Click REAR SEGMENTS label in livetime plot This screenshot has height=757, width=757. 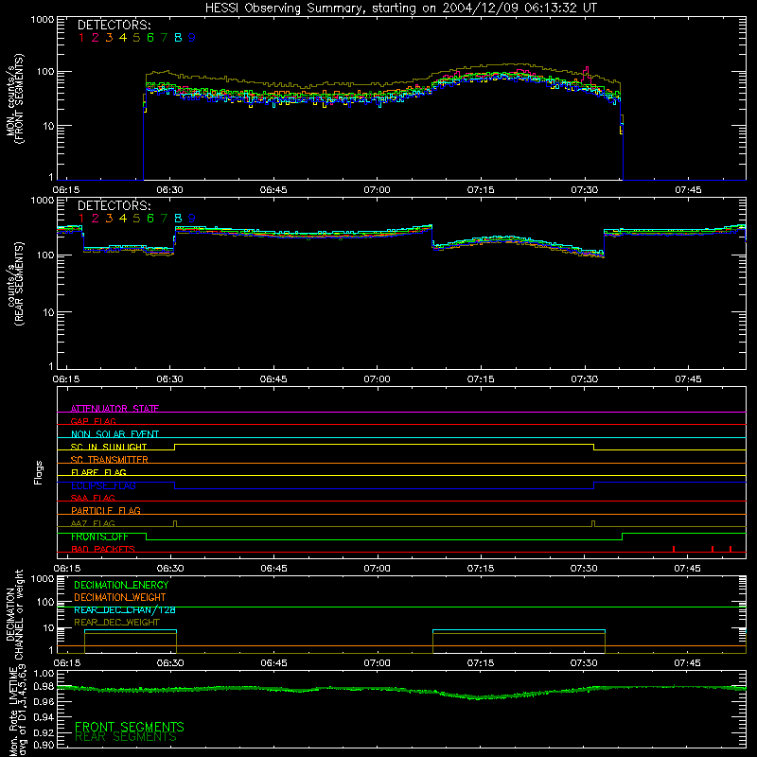tap(126, 736)
